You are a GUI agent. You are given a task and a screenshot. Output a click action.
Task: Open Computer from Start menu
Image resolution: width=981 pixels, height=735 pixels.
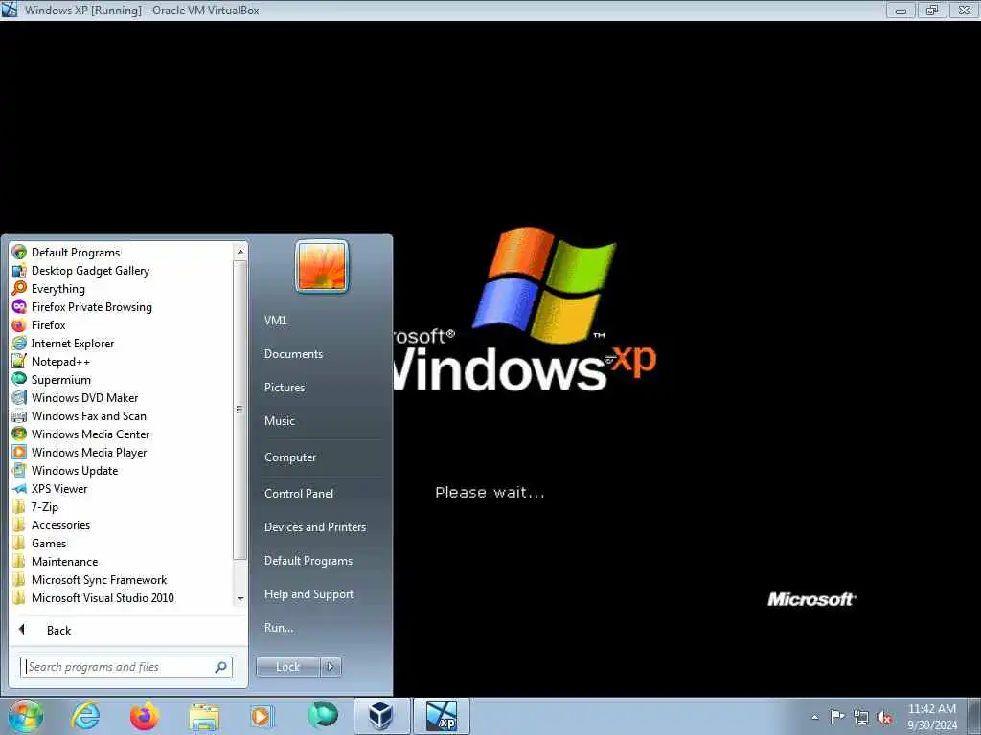click(289, 457)
